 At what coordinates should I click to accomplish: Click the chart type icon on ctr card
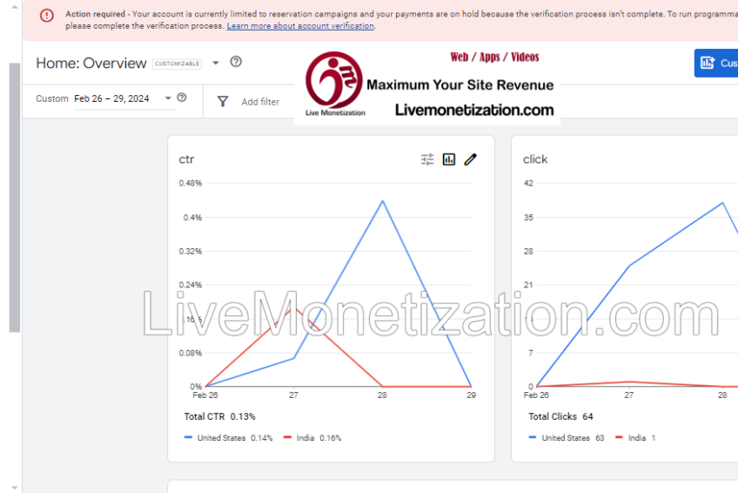tap(449, 159)
